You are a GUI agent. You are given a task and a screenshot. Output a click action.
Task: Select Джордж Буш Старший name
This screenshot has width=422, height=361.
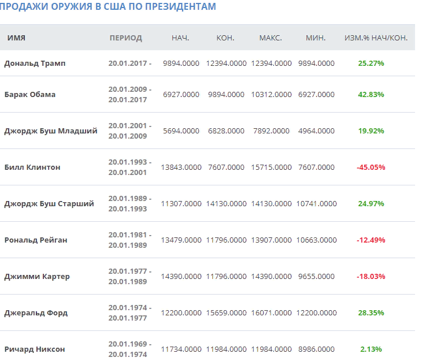point(49,203)
